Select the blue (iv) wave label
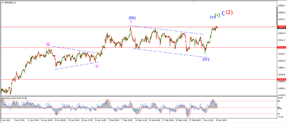287x123 pixels. click(x=206, y=59)
